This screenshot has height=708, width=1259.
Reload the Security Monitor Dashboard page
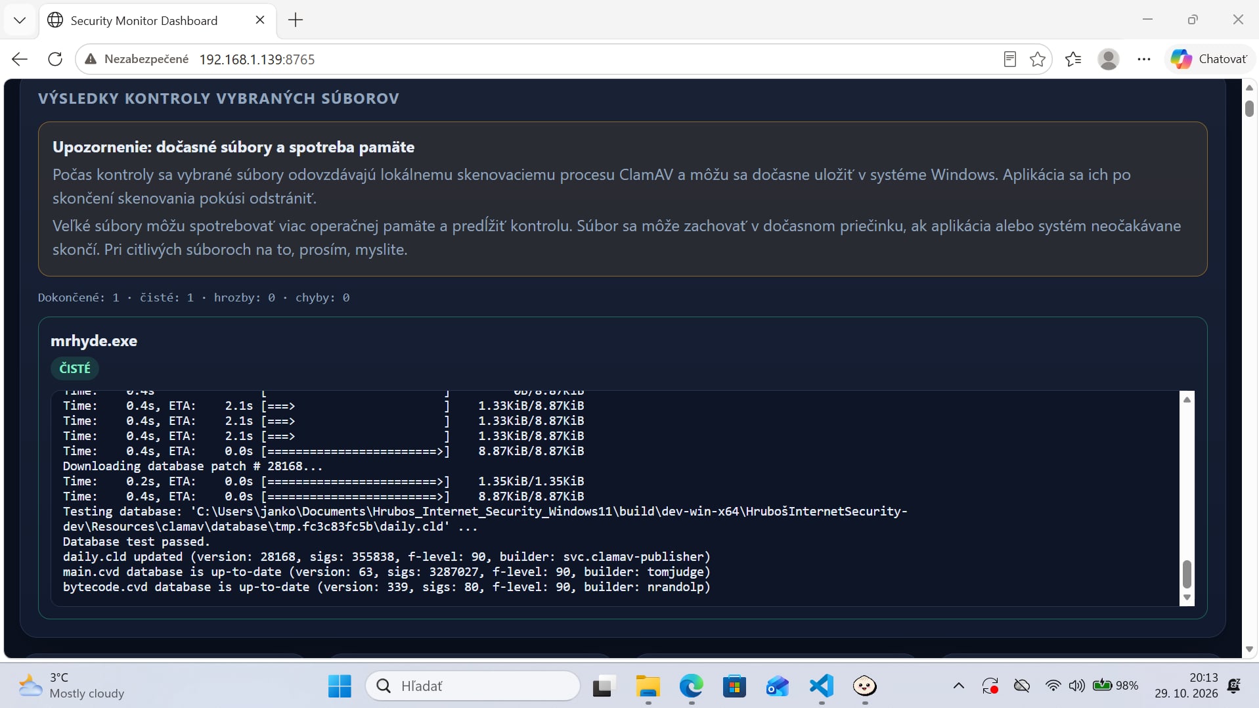tap(55, 59)
